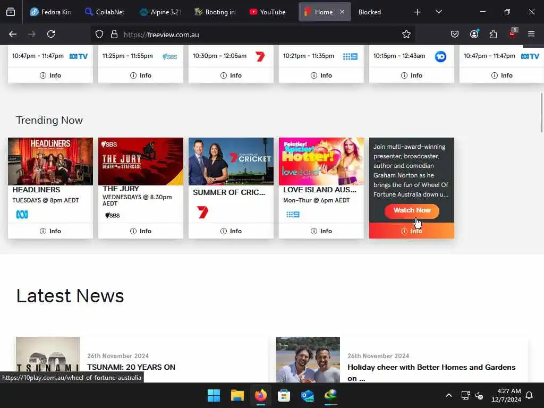The width and height of the screenshot is (544, 408).
Task: Close the Home tab
Action: coord(342,12)
